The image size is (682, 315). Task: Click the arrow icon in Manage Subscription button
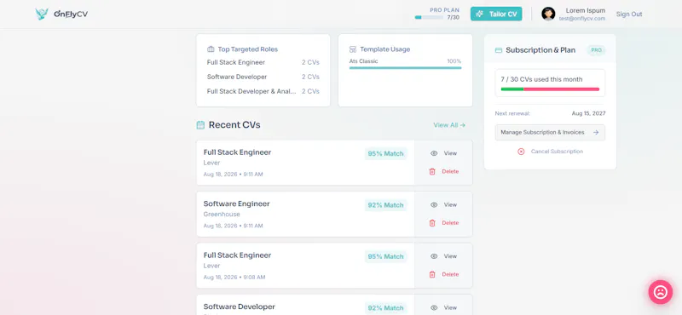point(596,133)
